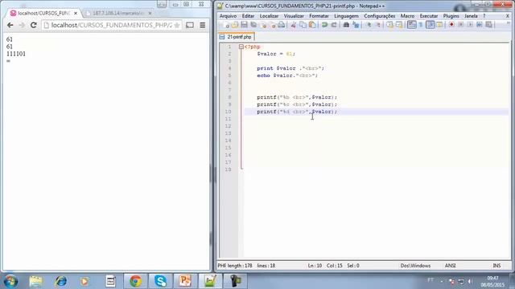Image resolution: width=515 pixels, height=289 pixels.
Task: Click the Cut scissors icon
Action: tap(293, 25)
